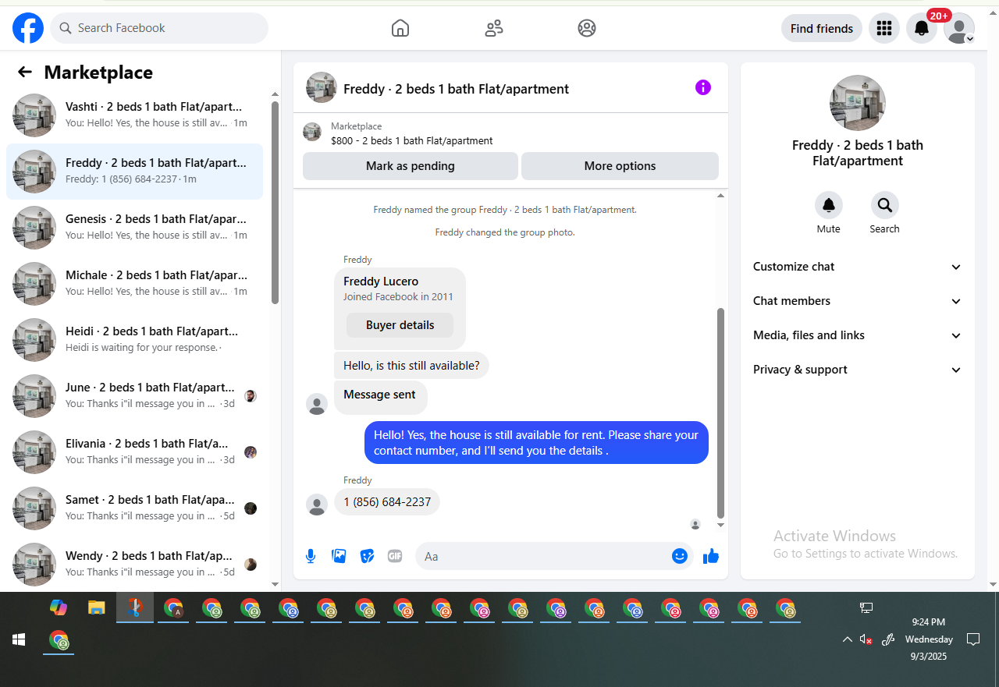Click the chat scroll down arrow
The width and height of the screenshot is (999, 687).
coord(720,526)
